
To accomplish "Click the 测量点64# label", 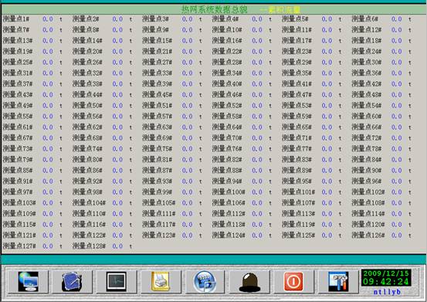I will coord(227,127).
